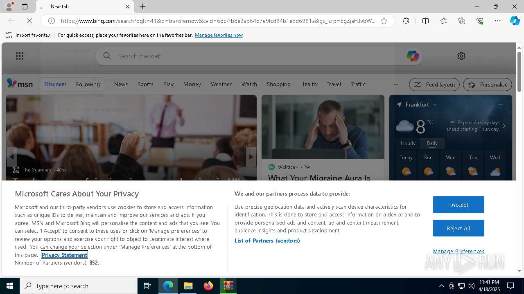Open the volume control in system tray

(471, 286)
